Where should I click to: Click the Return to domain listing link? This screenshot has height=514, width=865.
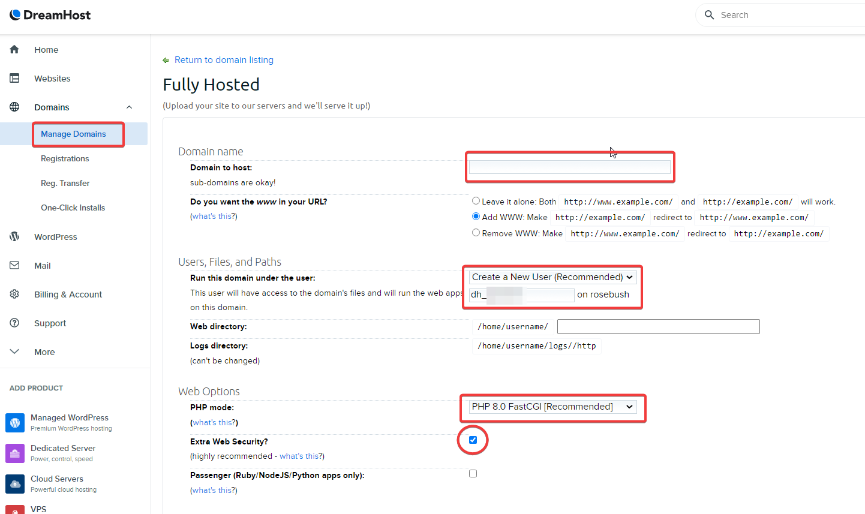pyautogui.click(x=224, y=59)
